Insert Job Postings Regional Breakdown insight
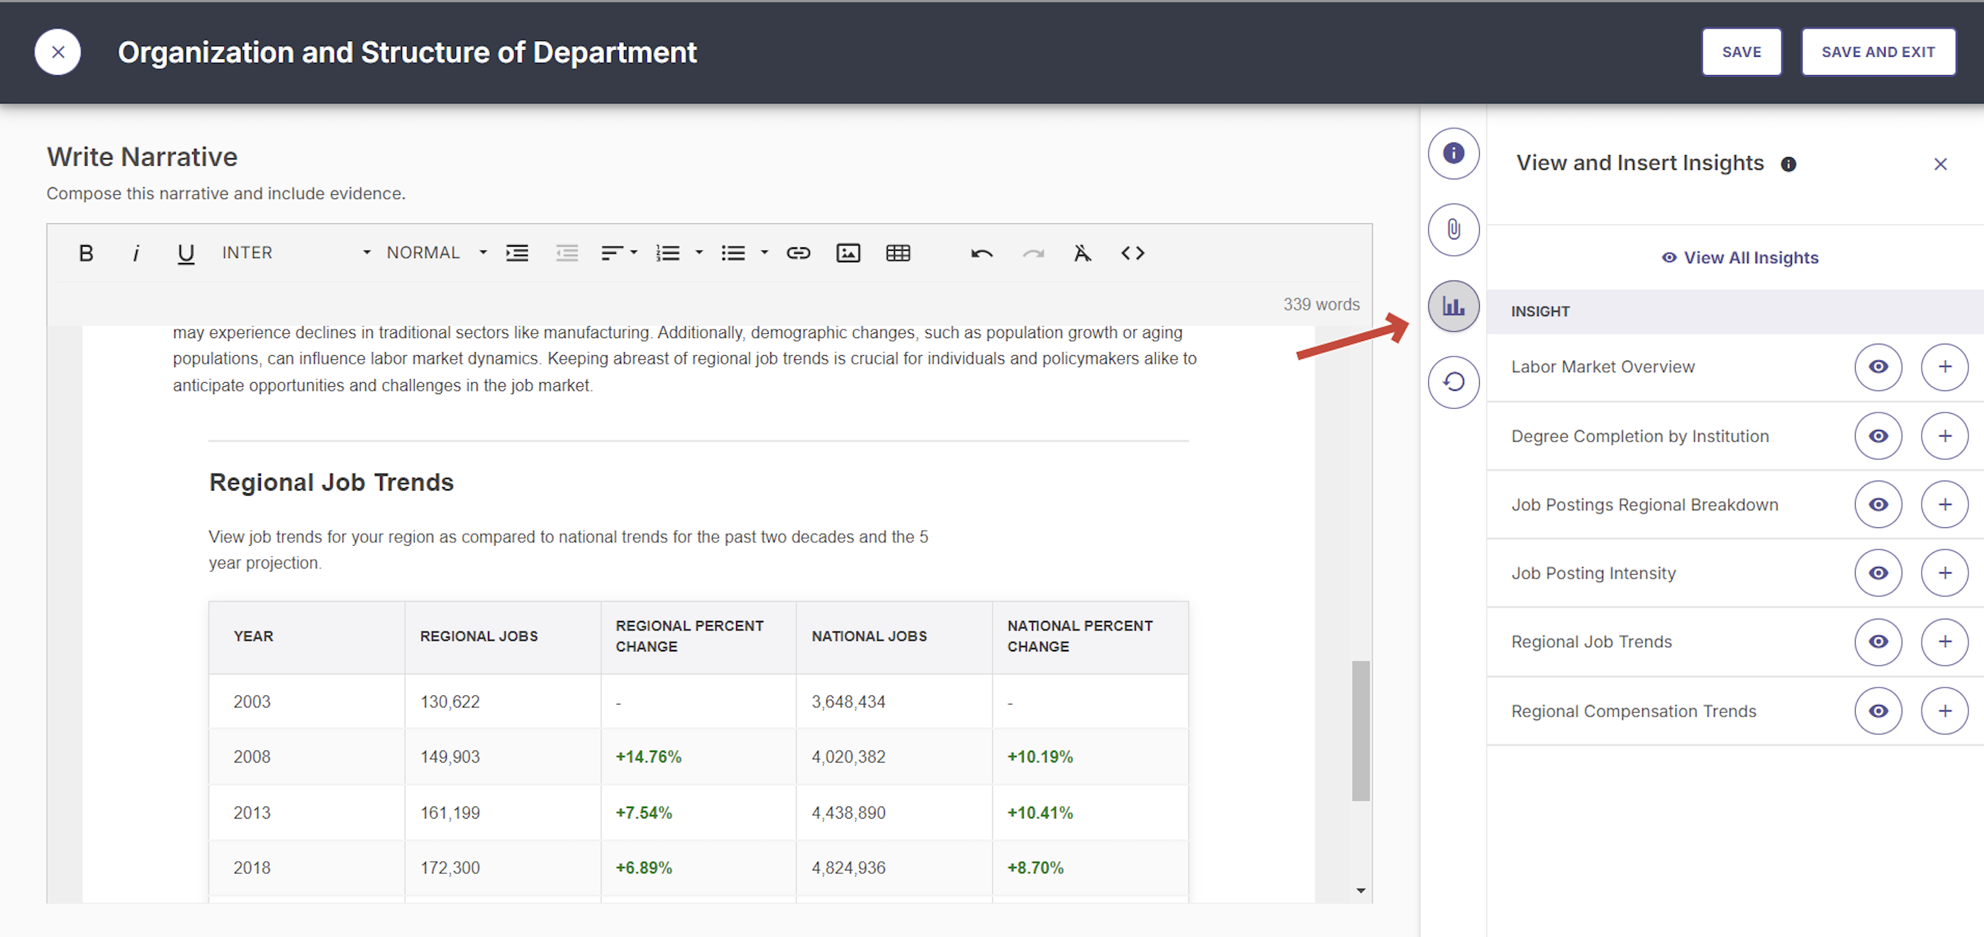Image resolution: width=1984 pixels, height=937 pixels. 1945,505
